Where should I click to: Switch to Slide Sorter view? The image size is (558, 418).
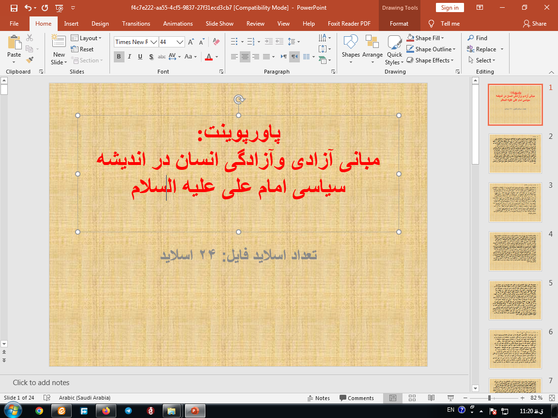[412, 398]
